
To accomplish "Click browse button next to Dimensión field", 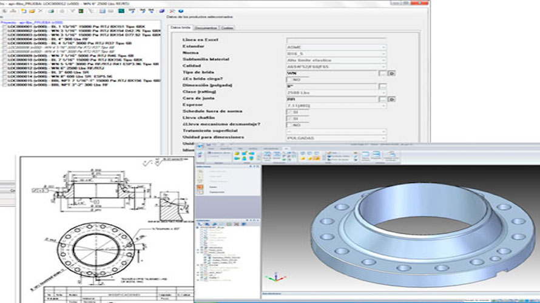I will click(382, 86).
